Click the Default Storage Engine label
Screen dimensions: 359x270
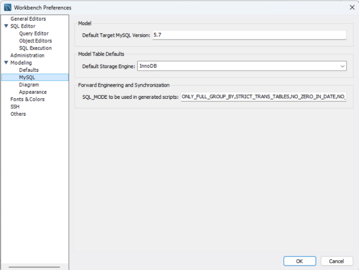pos(109,66)
